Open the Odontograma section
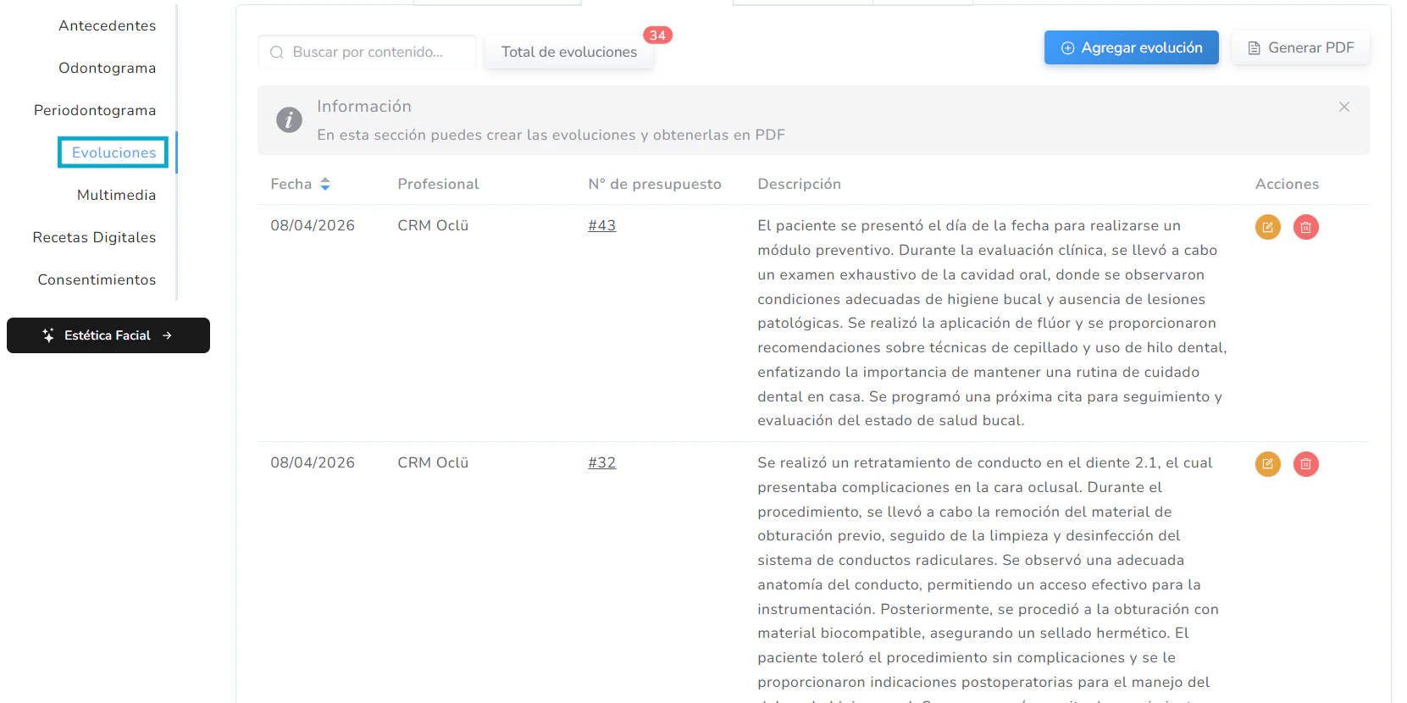 (x=108, y=68)
